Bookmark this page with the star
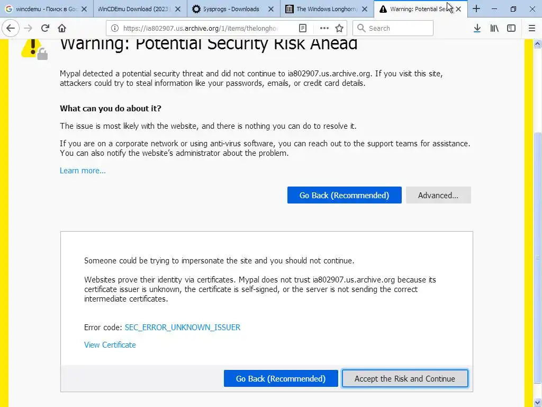This screenshot has width=542, height=407. click(x=339, y=28)
